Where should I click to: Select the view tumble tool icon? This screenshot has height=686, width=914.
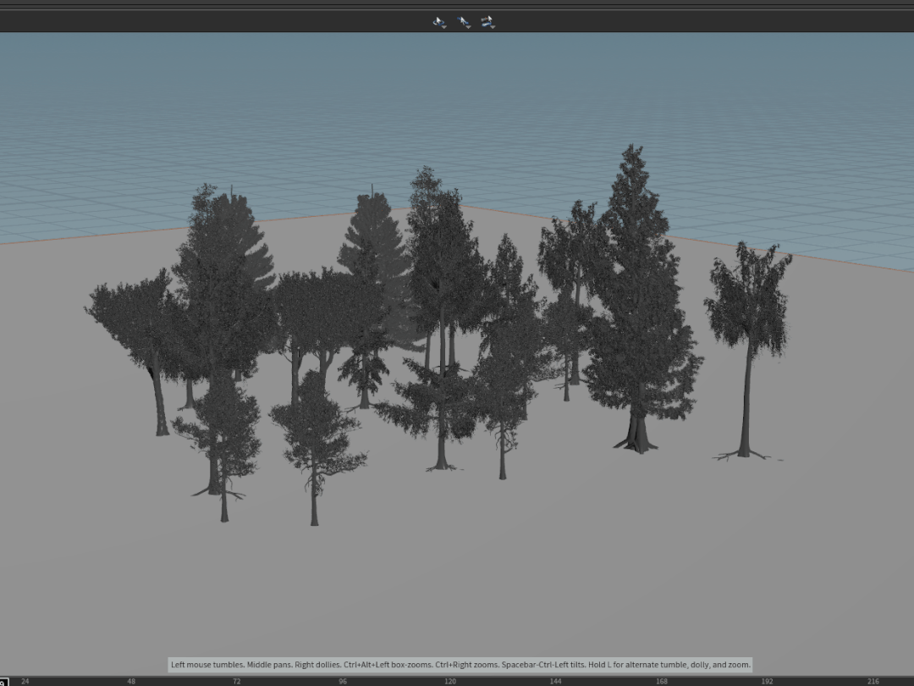point(439,22)
